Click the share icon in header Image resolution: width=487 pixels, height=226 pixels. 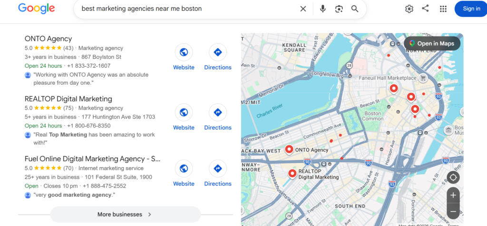tap(425, 9)
